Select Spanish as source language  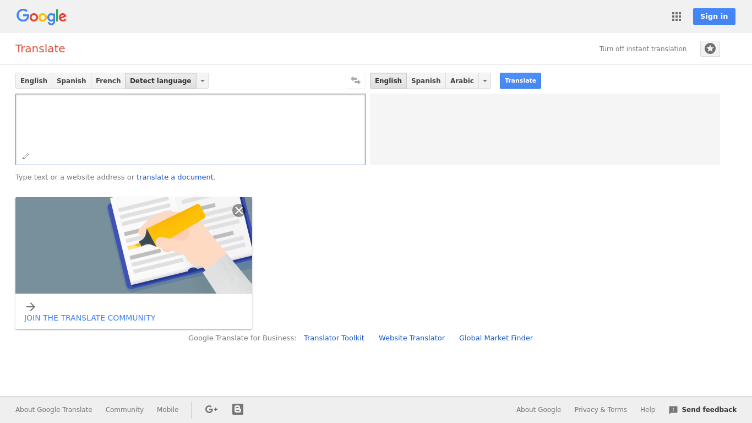72,81
